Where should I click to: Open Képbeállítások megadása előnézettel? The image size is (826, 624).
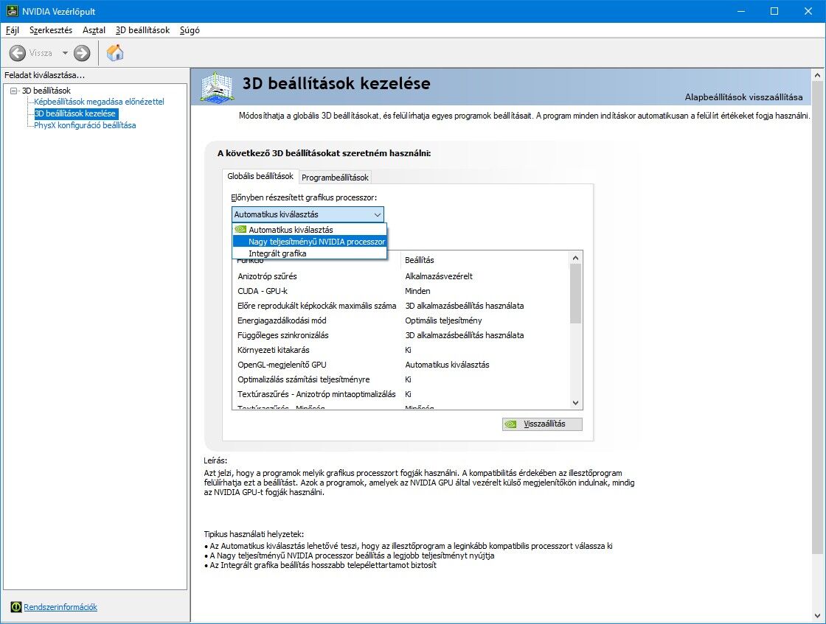click(99, 102)
